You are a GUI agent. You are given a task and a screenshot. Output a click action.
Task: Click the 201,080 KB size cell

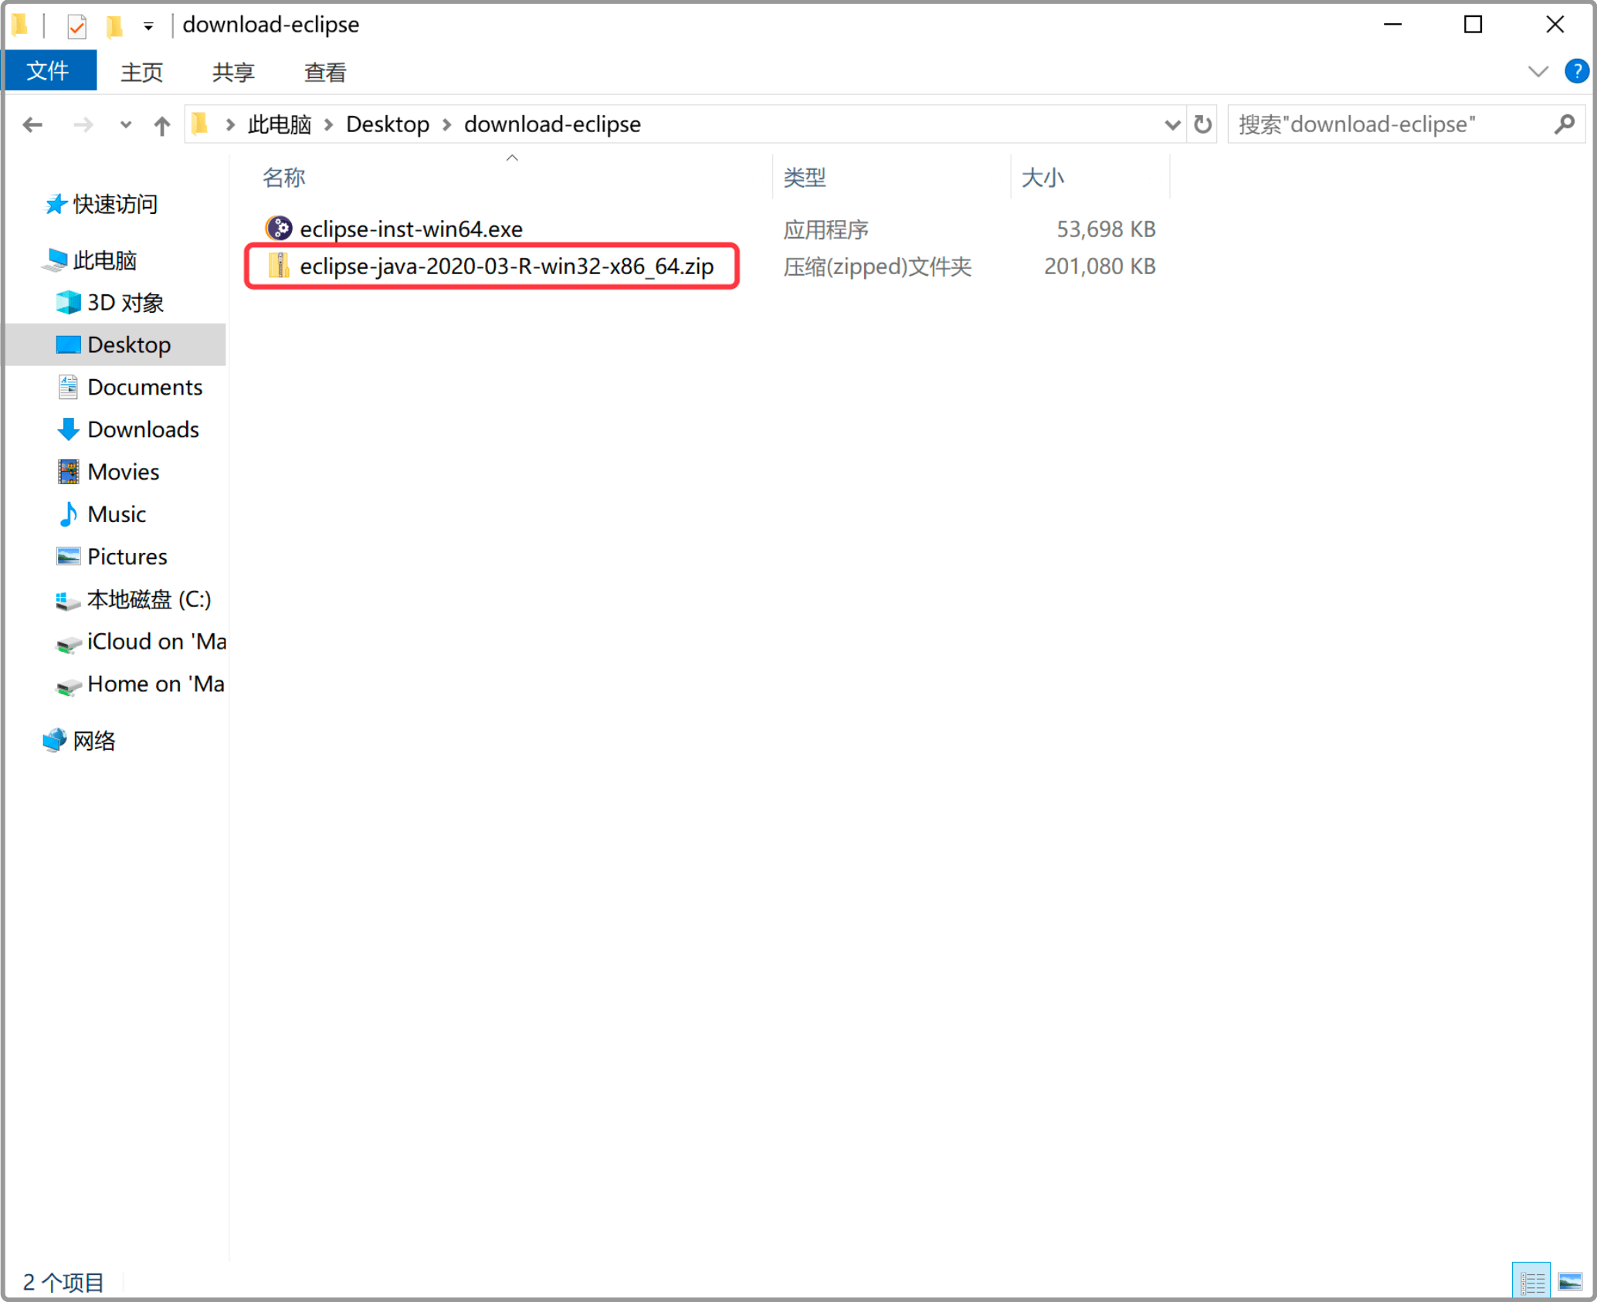1100,266
